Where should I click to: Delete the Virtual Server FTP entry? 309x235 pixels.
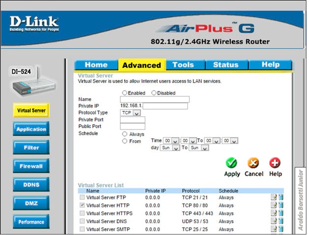tap(281, 197)
